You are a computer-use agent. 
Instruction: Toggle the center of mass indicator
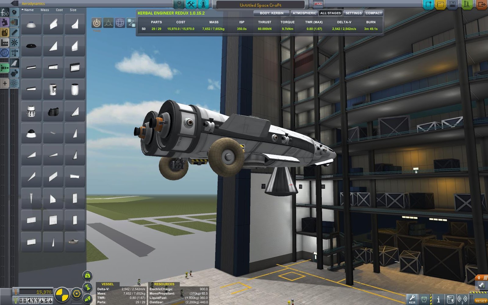pos(88,275)
